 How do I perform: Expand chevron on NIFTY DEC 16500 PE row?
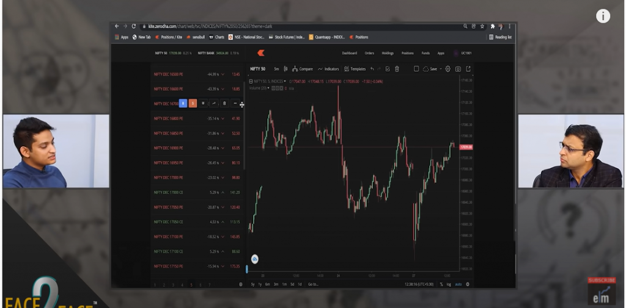(223, 74)
